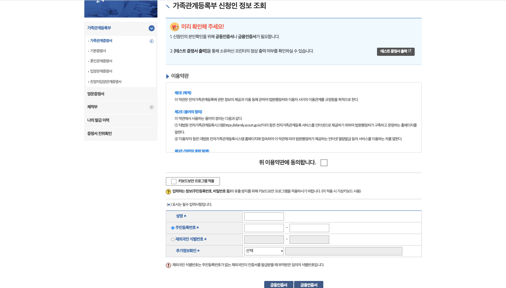
Task: Click the arrow icon beside 가족관계증명서
Action: (151, 41)
